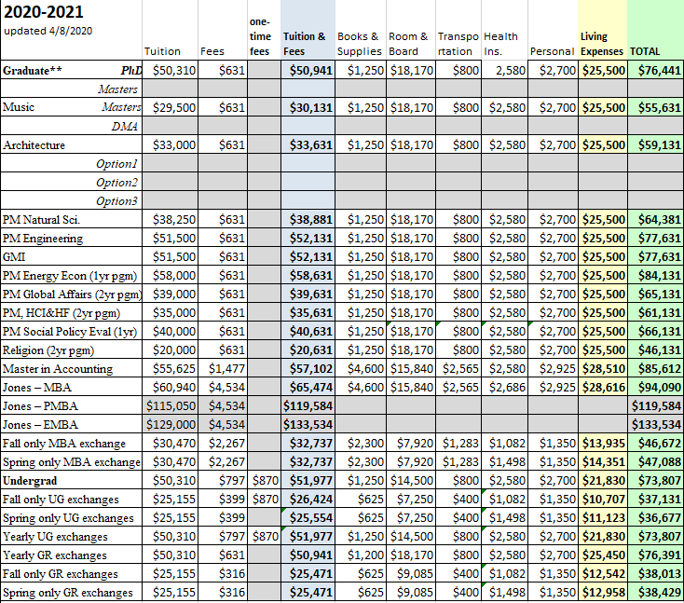Viewport: 684px width, 603px height.
Task: Select Jones MBA total $94,090
Action: pyautogui.click(x=659, y=388)
